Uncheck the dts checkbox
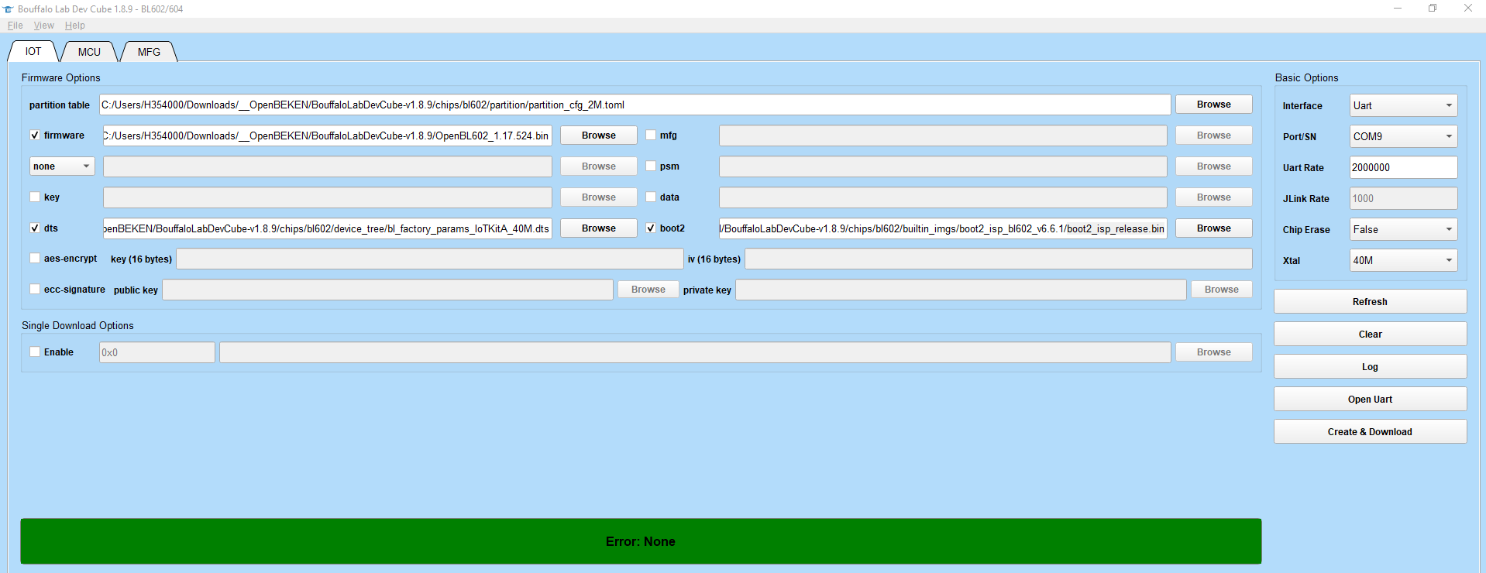 [x=35, y=228]
